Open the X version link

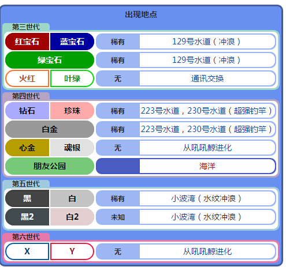(27, 251)
